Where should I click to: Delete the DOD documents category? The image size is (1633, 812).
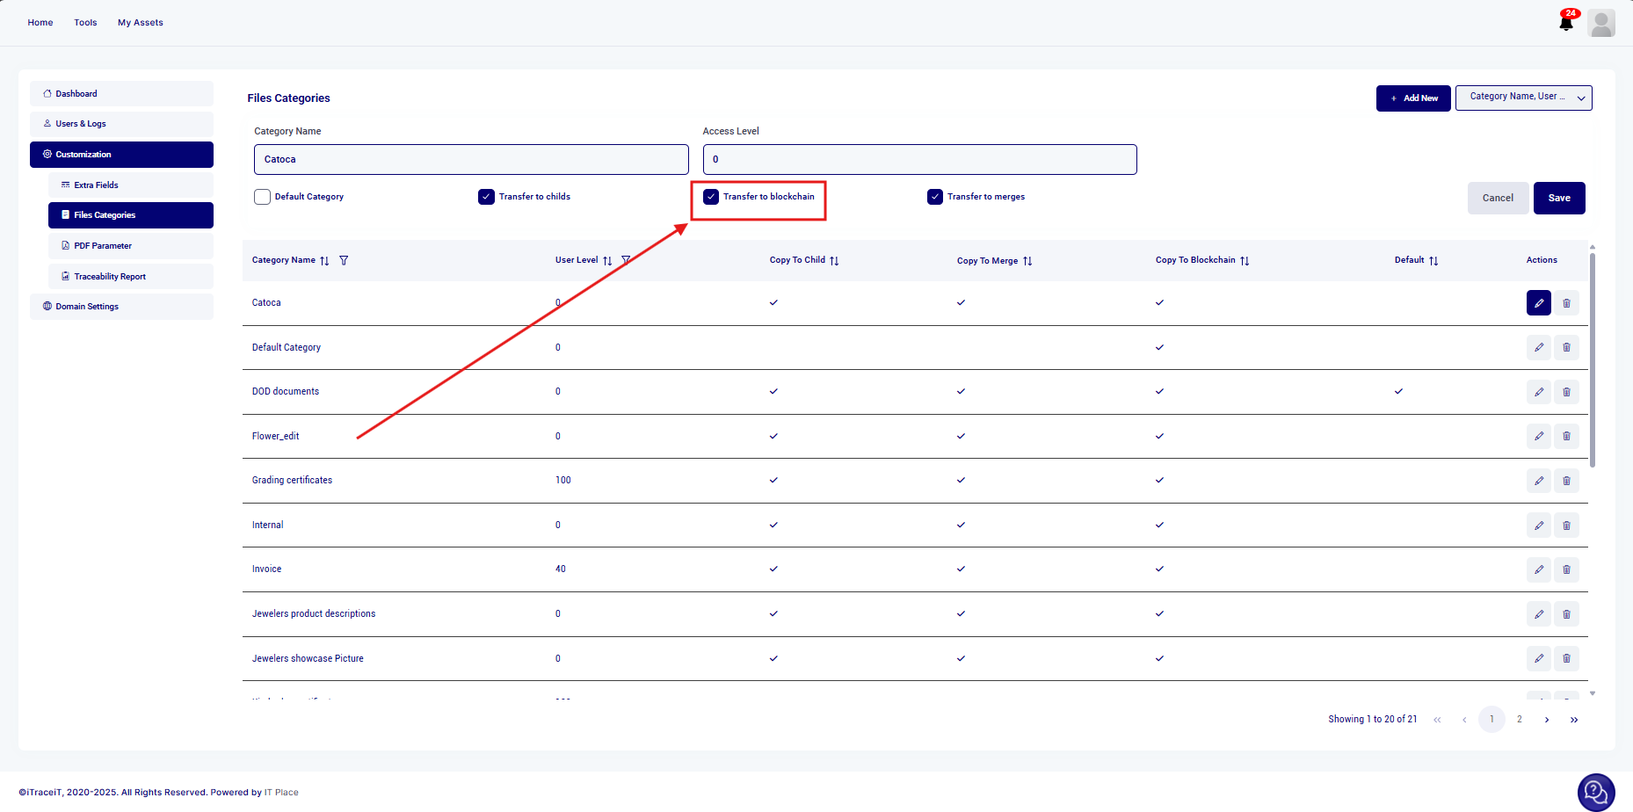pos(1566,392)
